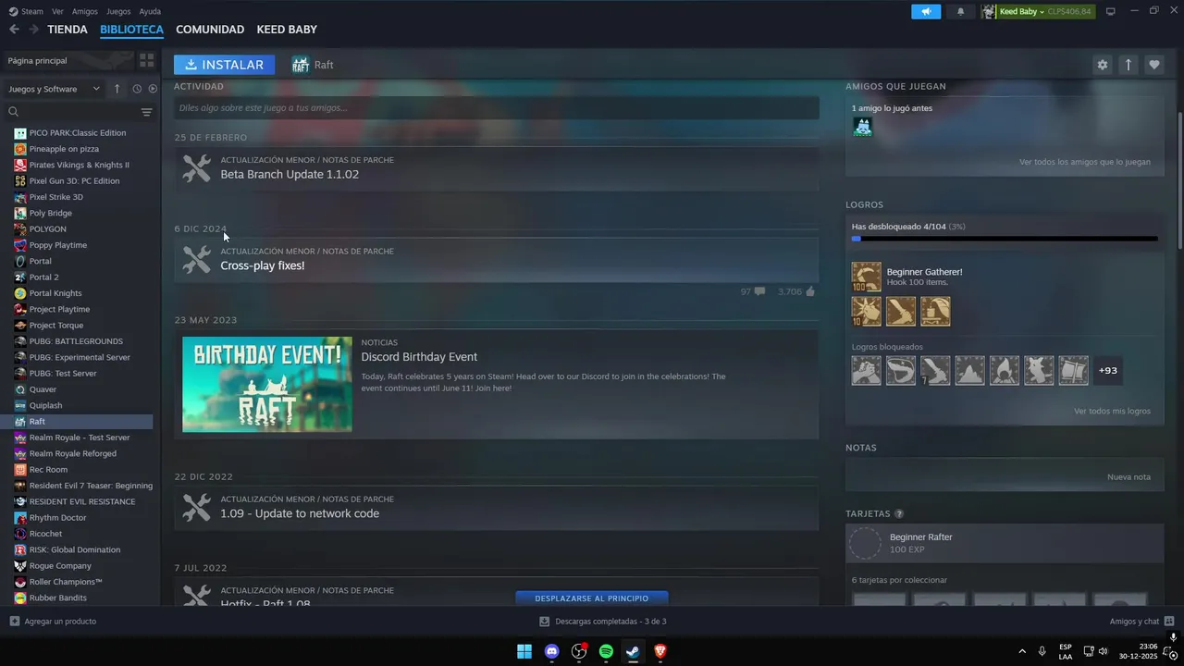Image resolution: width=1184 pixels, height=666 pixels.
Task: Show hidden system tray icons chevron
Action: tap(1021, 651)
